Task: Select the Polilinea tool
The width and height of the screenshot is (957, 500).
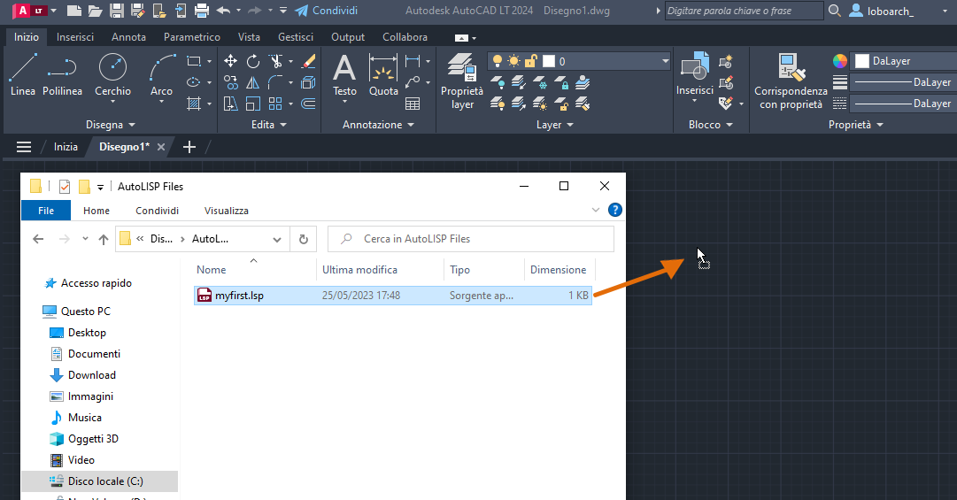Action: coord(62,75)
